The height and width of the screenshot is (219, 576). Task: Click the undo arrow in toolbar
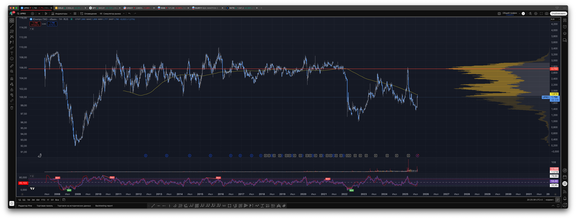point(129,13)
